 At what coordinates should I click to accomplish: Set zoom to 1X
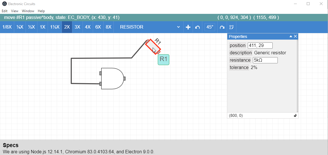[x=43, y=27]
